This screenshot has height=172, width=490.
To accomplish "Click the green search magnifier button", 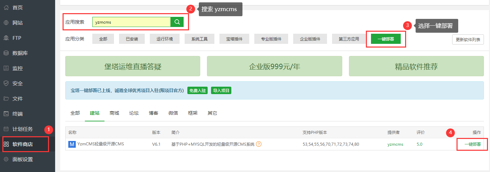I will [x=177, y=22].
